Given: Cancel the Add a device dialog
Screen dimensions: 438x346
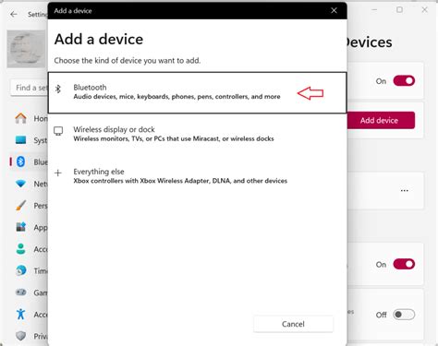Looking at the screenshot, I should tap(293, 324).
